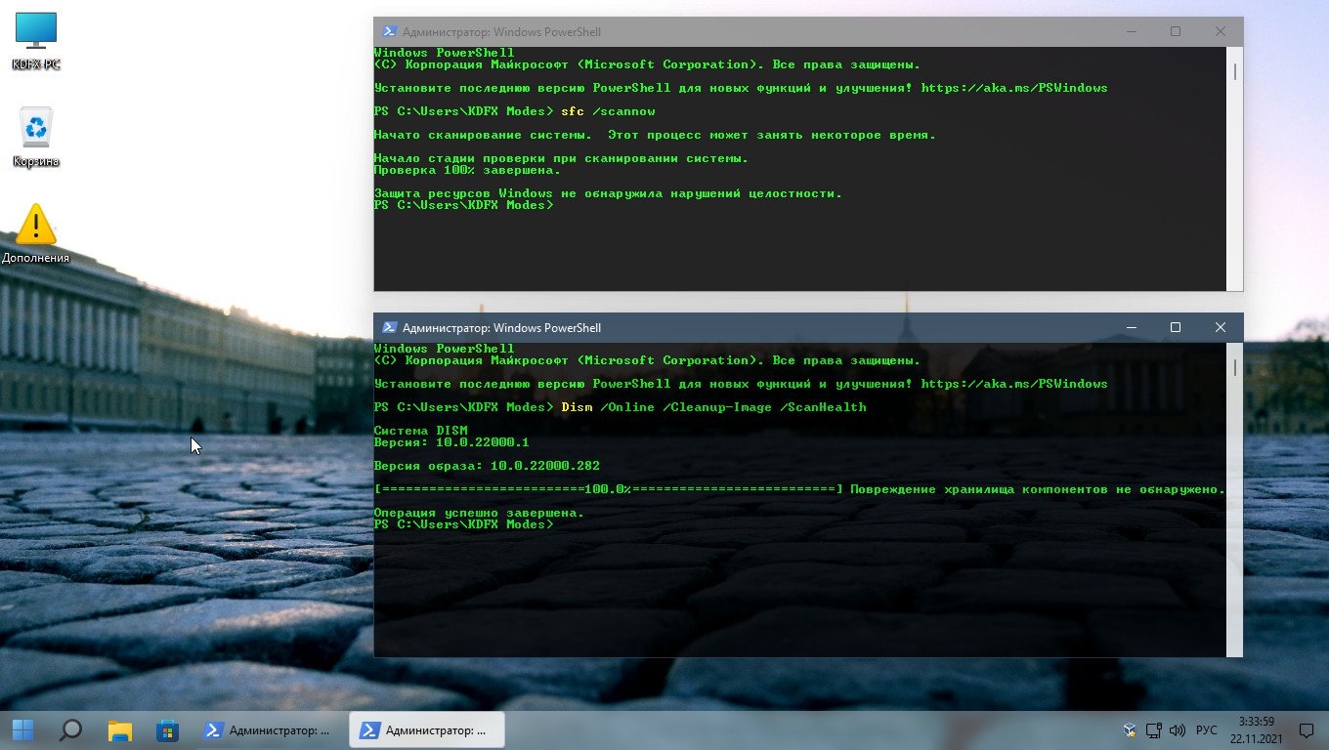The image size is (1329, 750).
Task: Click "Повреждение хранилища компонентов не обнаружено" text
Action: tap(1038, 489)
